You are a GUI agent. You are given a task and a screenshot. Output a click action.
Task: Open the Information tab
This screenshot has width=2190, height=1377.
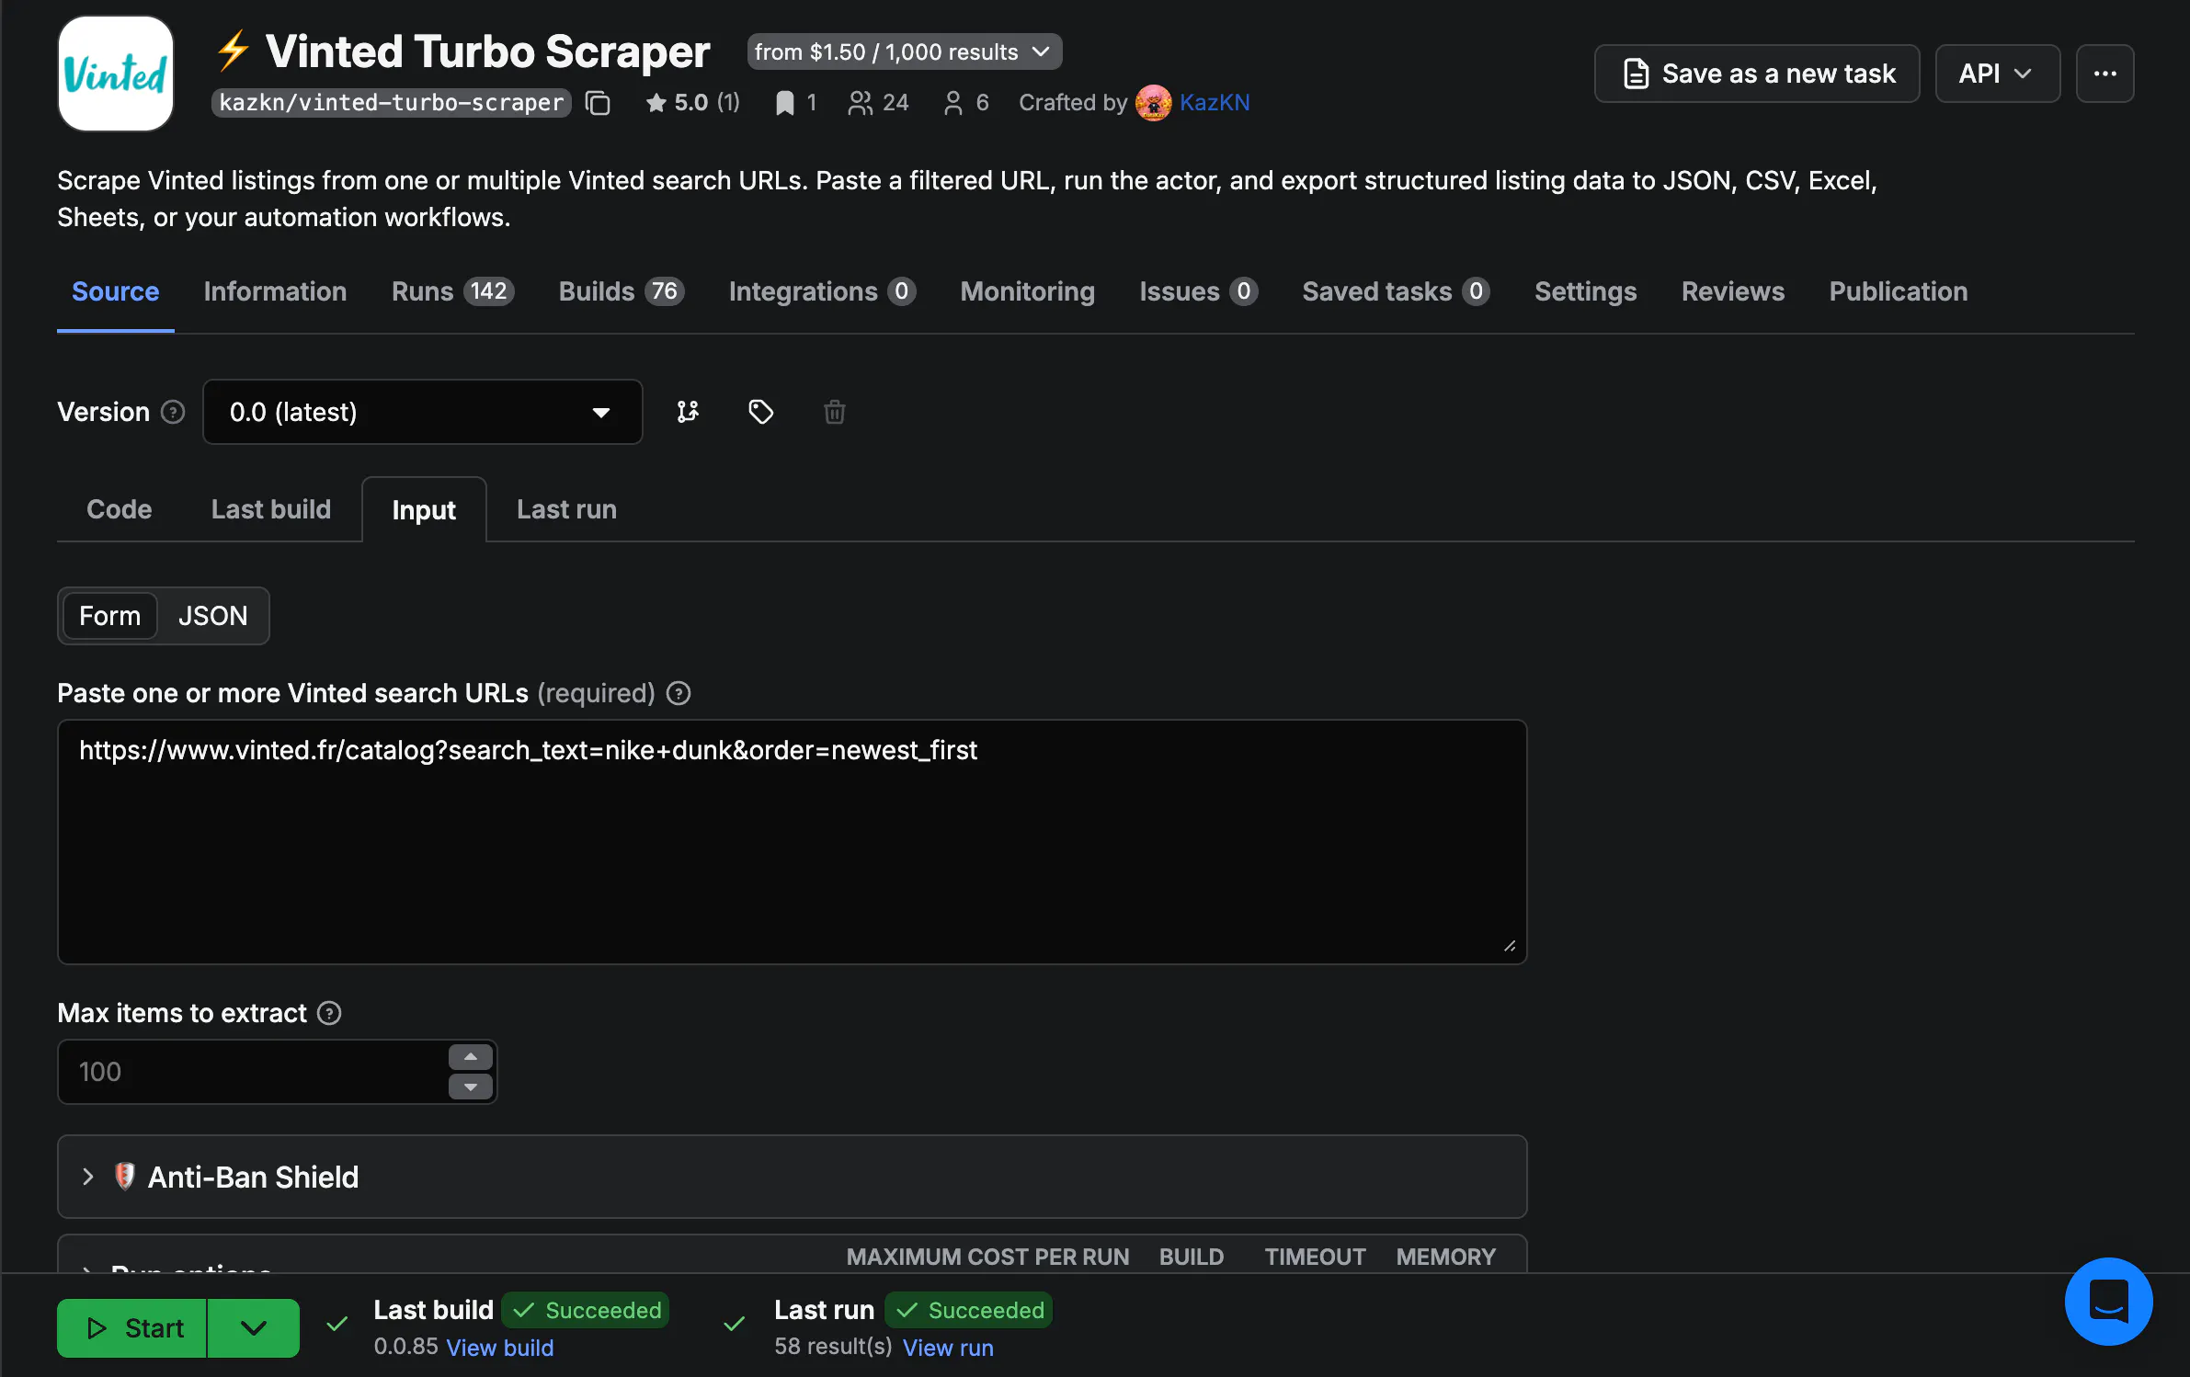(275, 291)
